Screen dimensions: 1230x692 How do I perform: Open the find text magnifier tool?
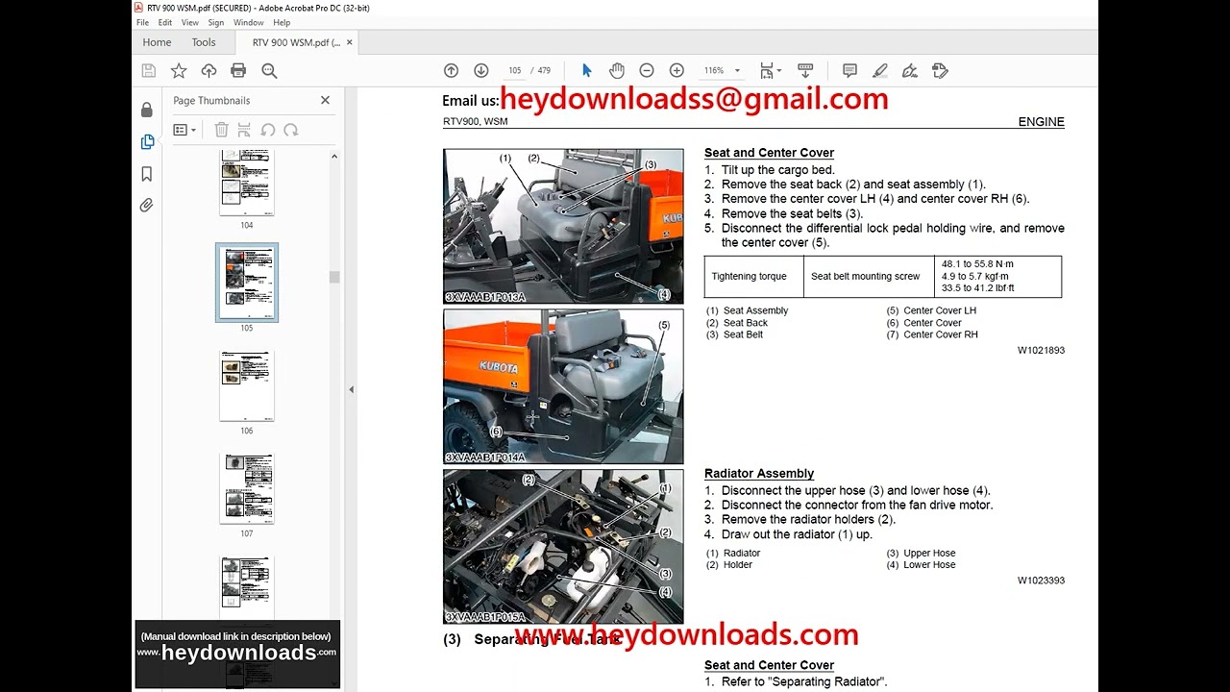pos(269,70)
